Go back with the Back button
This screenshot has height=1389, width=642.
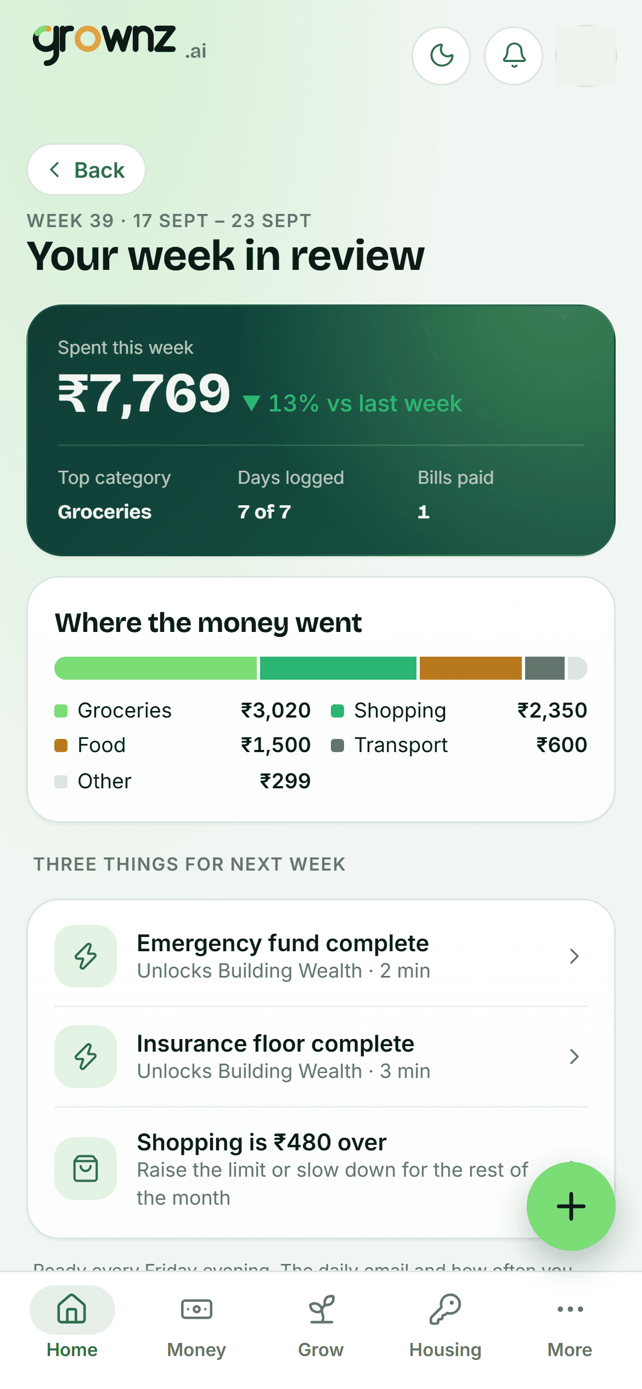pyautogui.click(x=86, y=170)
